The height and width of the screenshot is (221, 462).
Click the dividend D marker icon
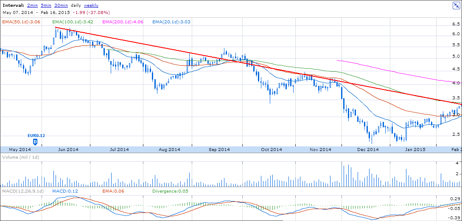click(35, 141)
